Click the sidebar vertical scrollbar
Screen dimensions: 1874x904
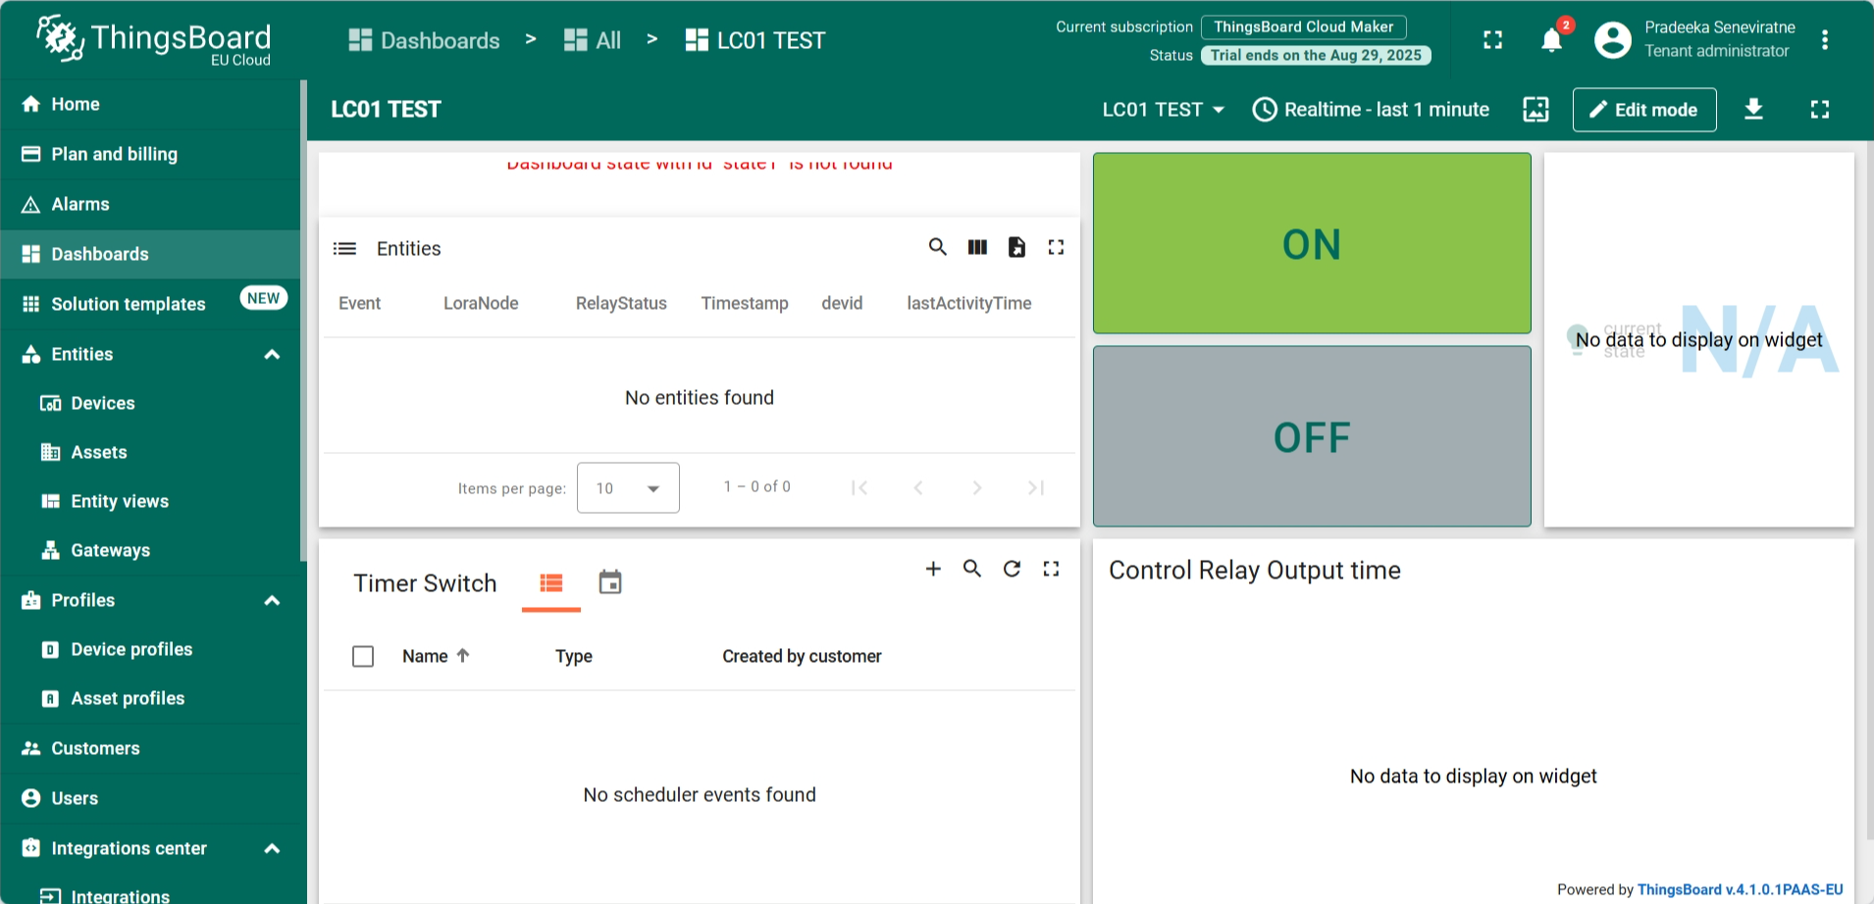tap(303, 322)
